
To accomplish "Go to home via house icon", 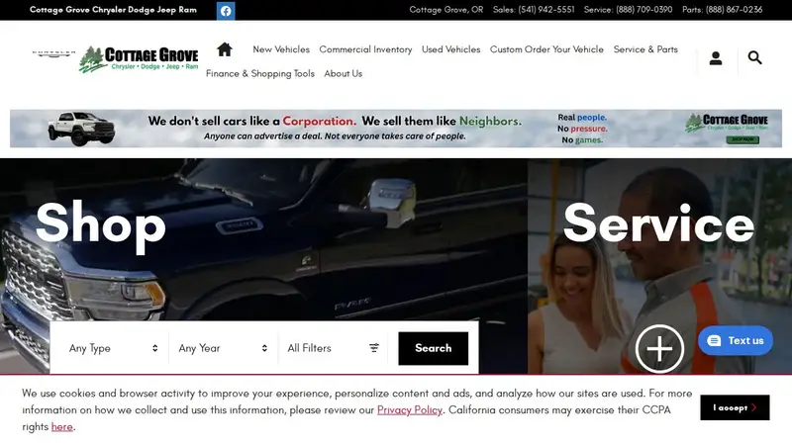I will click(x=225, y=49).
